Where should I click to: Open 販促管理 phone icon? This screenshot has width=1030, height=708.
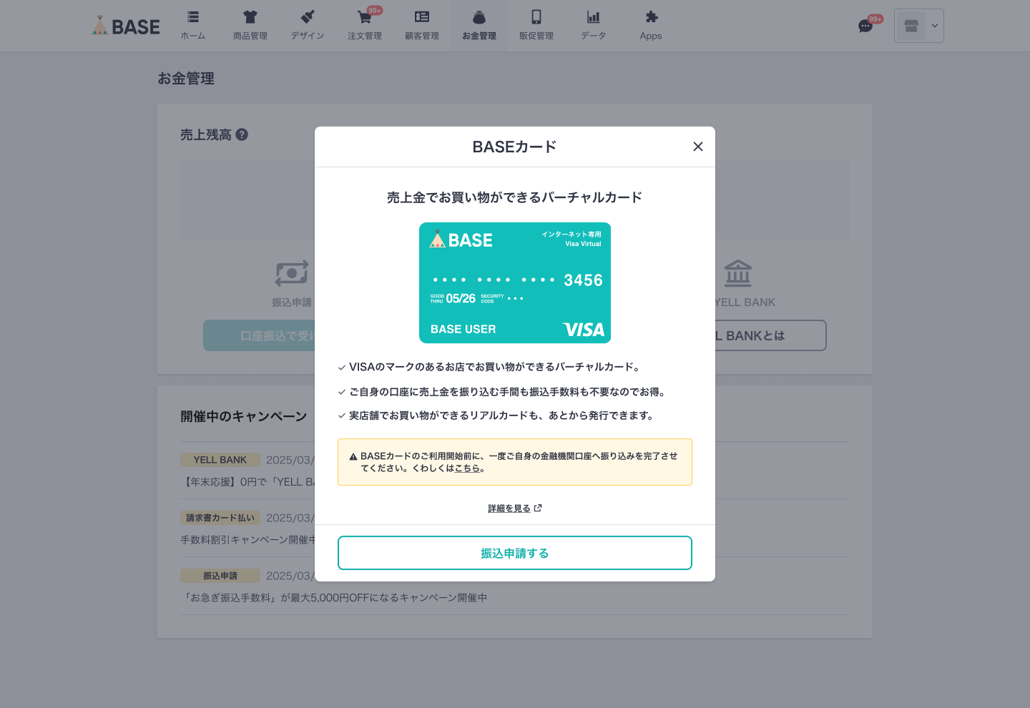pos(536,17)
